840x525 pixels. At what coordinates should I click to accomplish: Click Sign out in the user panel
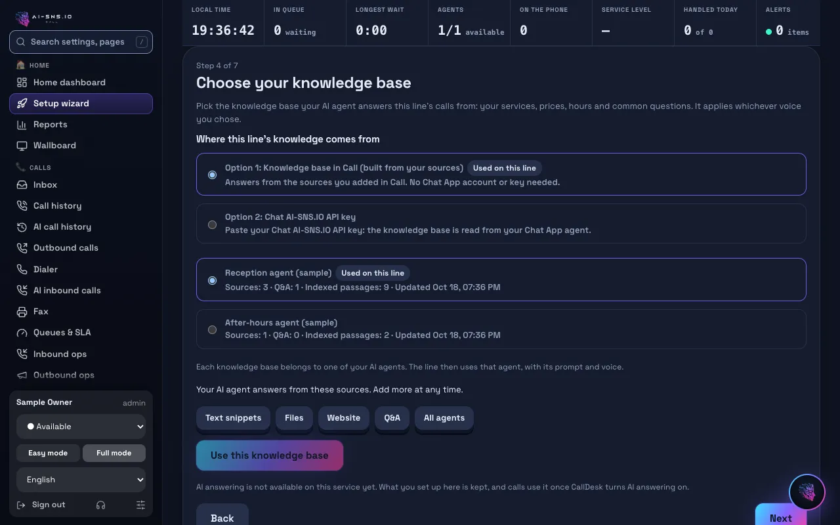click(41, 505)
